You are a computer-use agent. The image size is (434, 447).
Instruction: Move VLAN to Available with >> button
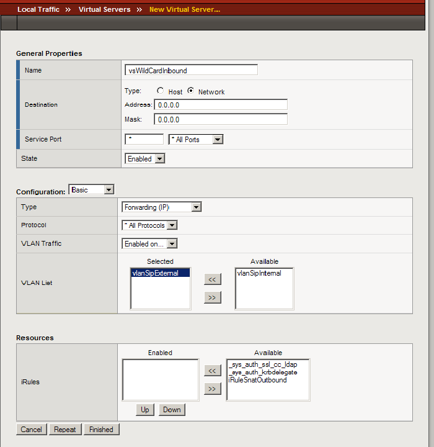point(212,297)
